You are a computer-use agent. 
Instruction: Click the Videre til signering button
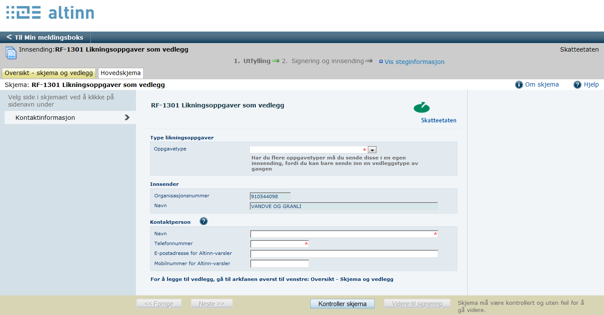click(x=417, y=304)
